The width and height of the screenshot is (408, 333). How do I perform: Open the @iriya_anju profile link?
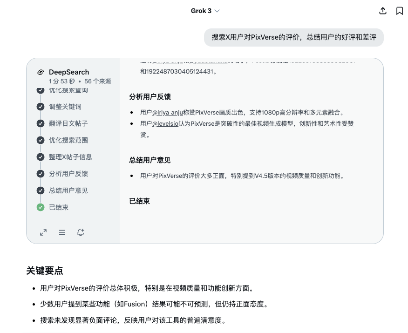tap(167, 112)
